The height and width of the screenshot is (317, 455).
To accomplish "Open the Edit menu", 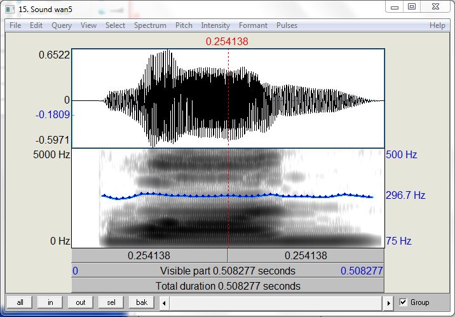I will (x=36, y=25).
